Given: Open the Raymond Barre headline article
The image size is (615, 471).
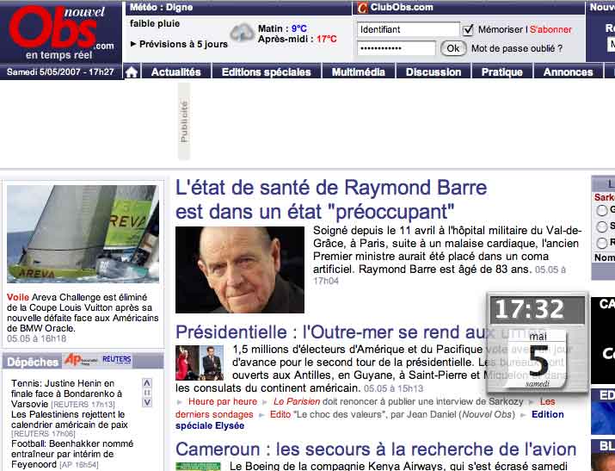Looking at the screenshot, I should point(331,200).
